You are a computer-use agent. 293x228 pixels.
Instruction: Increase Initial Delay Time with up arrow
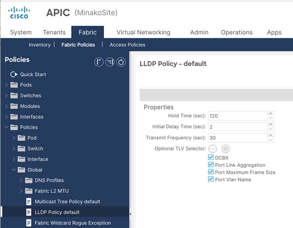pyautogui.click(x=271, y=124)
